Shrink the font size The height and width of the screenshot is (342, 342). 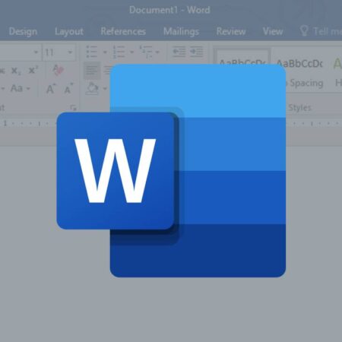(68, 89)
